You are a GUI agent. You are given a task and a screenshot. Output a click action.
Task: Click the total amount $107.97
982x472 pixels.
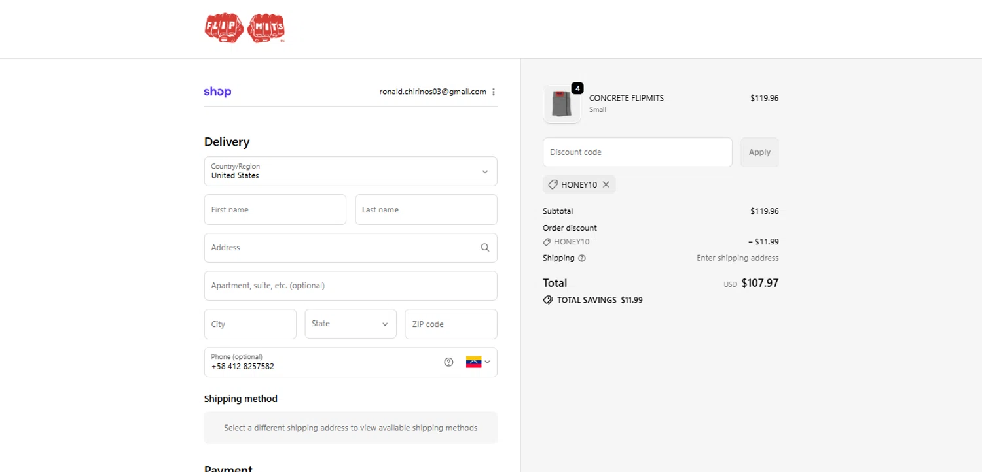pos(759,284)
